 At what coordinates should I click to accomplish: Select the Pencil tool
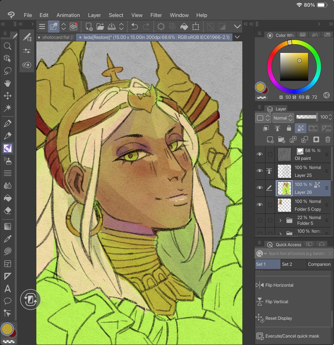(7, 136)
